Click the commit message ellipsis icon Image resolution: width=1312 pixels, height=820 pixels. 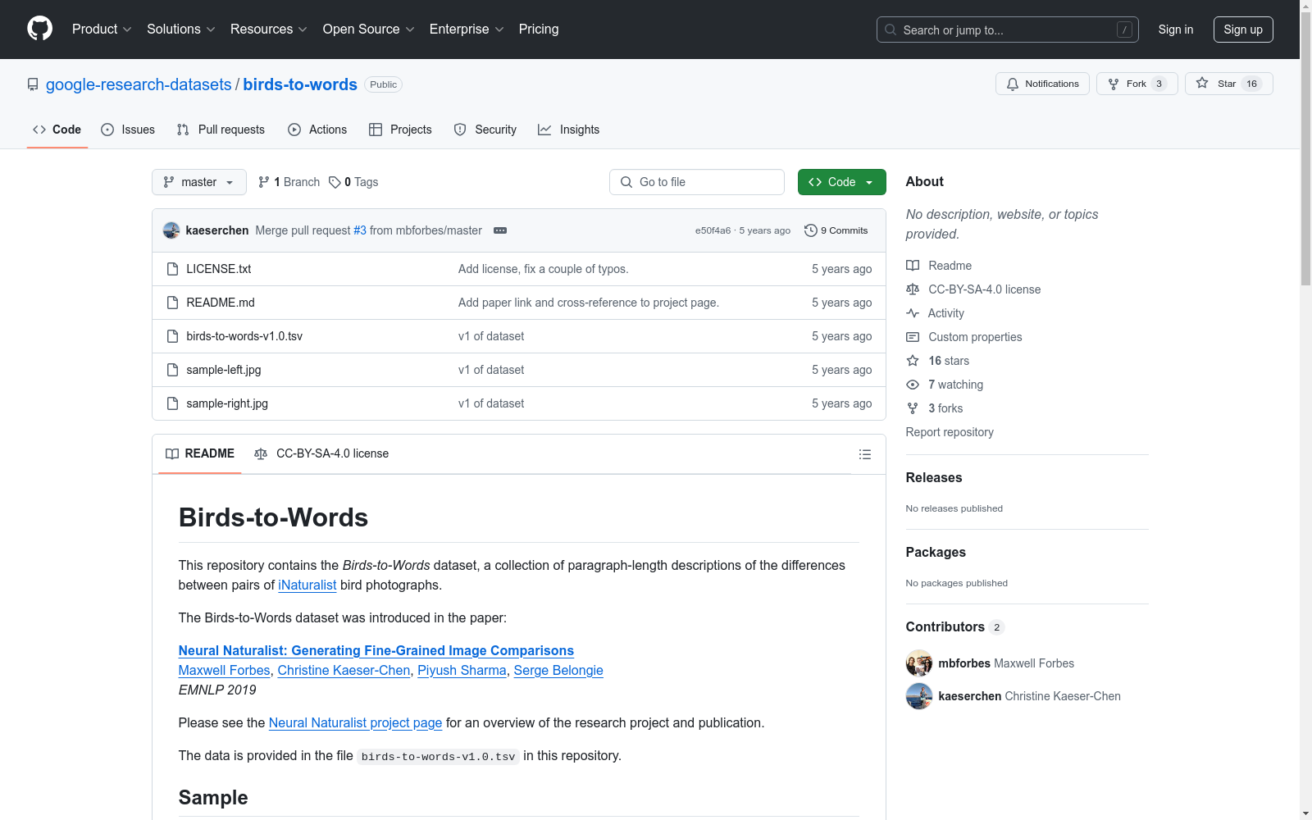pyautogui.click(x=500, y=230)
